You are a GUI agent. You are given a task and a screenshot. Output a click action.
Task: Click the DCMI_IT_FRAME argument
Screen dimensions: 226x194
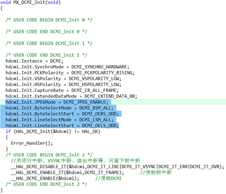click(x=102, y=173)
